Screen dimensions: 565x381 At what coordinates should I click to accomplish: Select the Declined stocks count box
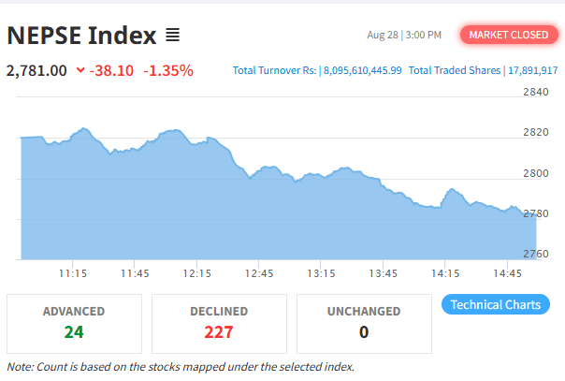219,324
